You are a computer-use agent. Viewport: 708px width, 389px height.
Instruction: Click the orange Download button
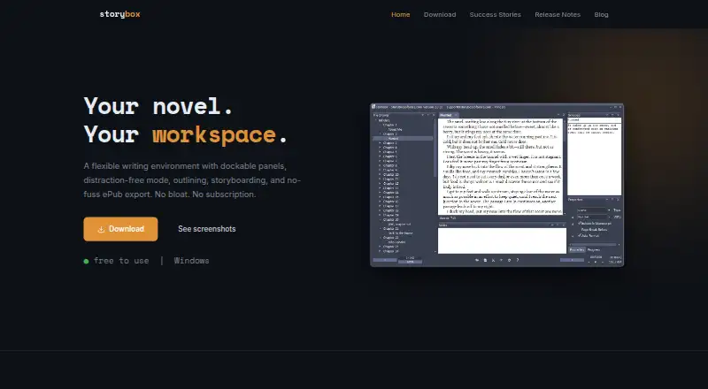pos(120,229)
